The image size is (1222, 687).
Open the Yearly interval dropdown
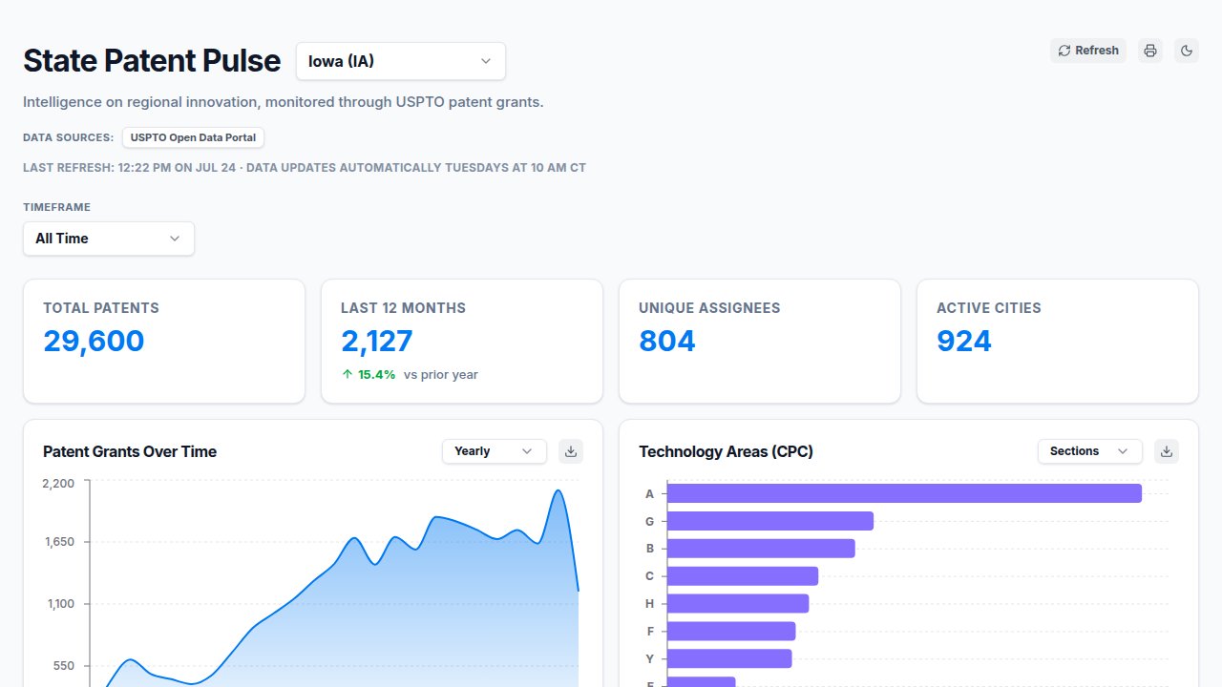tap(495, 451)
